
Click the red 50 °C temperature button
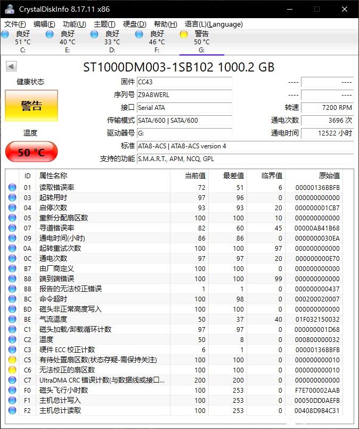[x=31, y=152]
